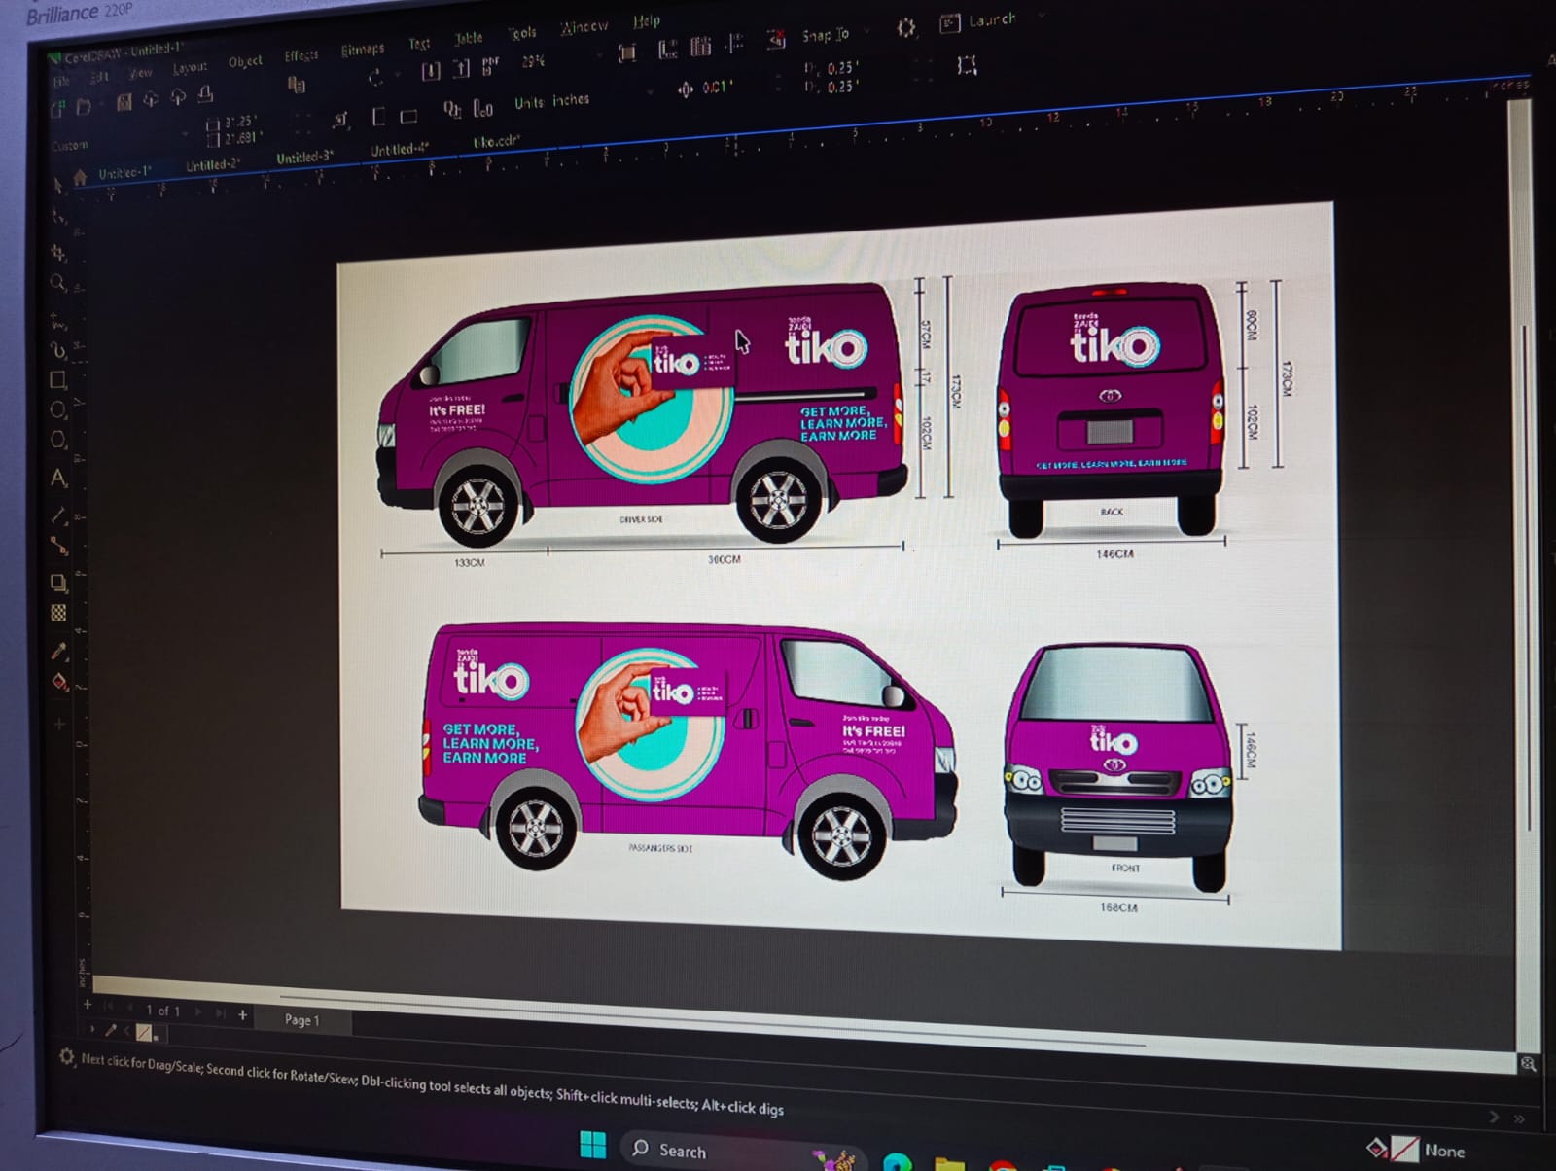The height and width of the screenshot is (1171, 1556).
Task: Select the Artistic Media tool
Action: point(58,349)
